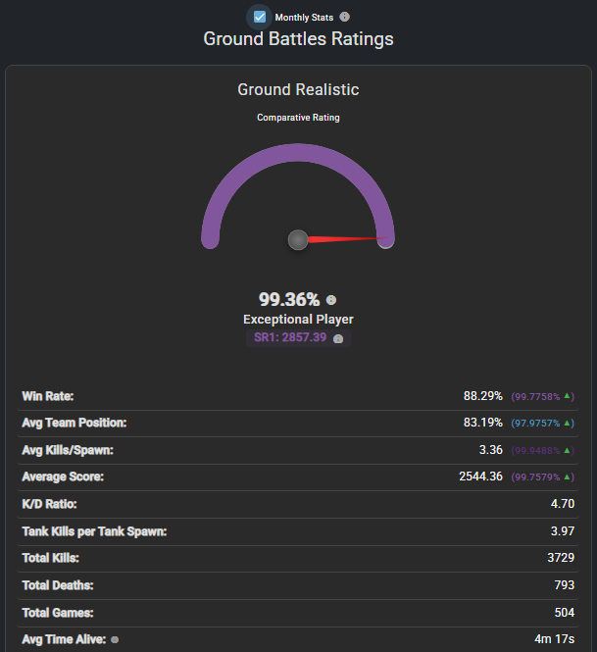Viewport: 597px width, 652px height.
Task: Click the 99.7579% Average Score percentile
Action: point(536,476)
